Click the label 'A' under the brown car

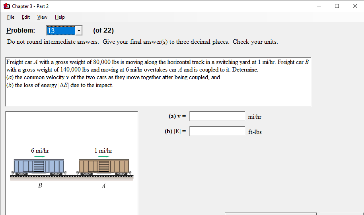click(104, 186)
